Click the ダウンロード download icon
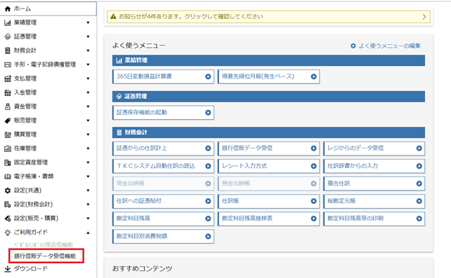This screenshot has width=451, height=278. pyautogui.click(x=8, y=269)
